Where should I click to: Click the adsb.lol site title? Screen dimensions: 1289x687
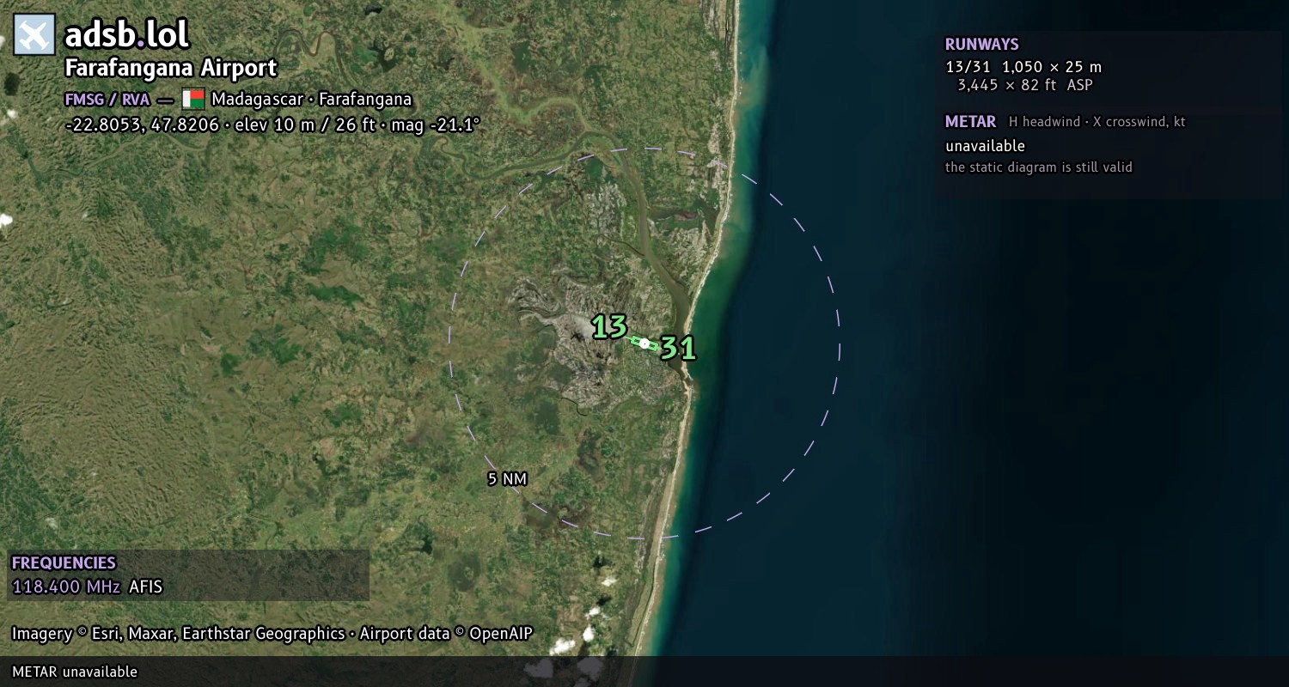(x=127, y=34)
